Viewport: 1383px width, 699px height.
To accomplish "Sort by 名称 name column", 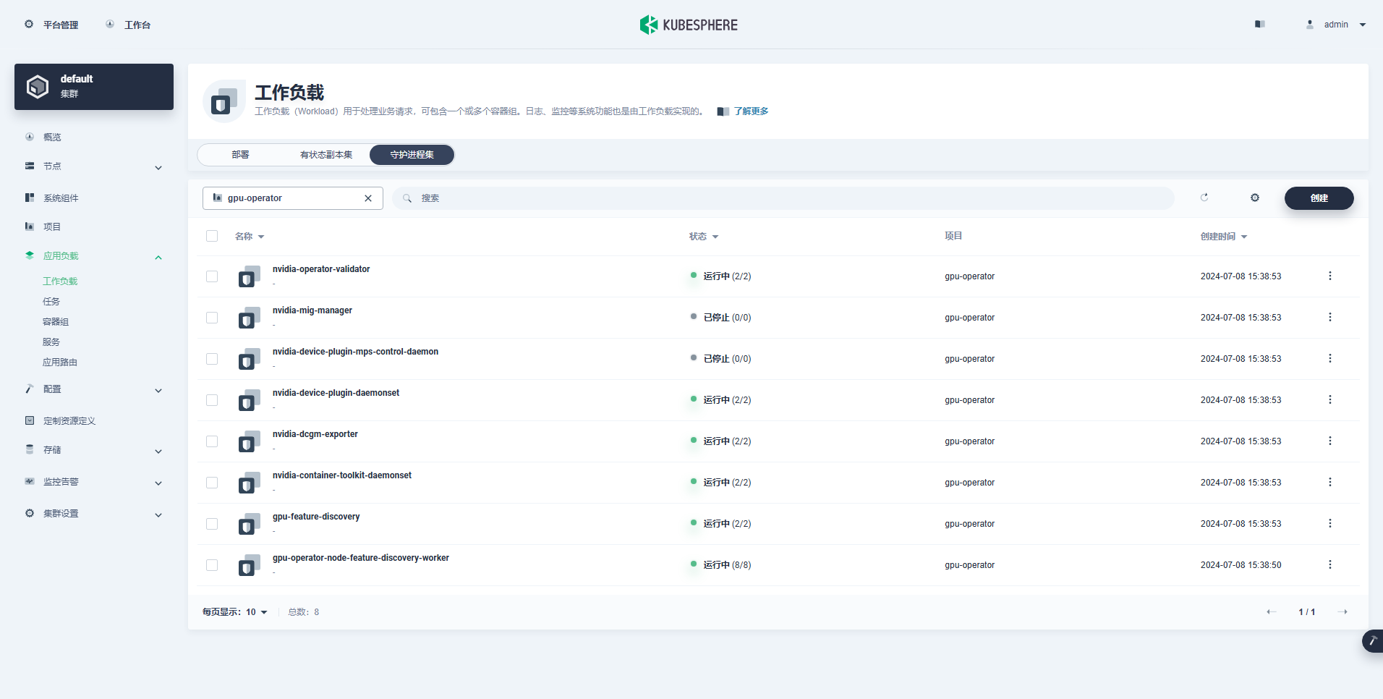I will 250,237.
